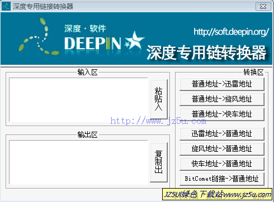Click the 输出区 group label
The image size is (274, 202).
coord(87,134)
